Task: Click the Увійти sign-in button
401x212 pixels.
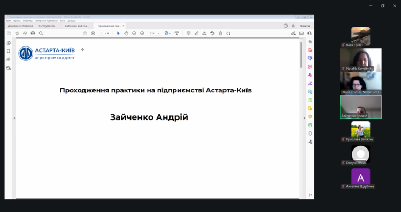Action: click(305, 26)
